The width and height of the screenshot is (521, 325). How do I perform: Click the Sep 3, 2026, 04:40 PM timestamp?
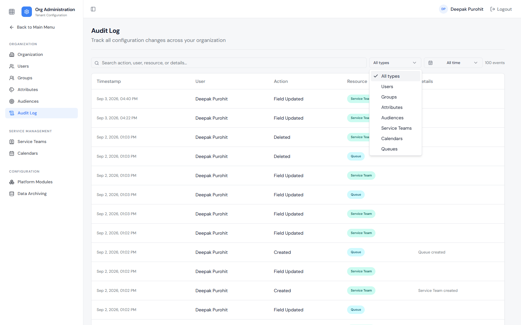point(117,99)
